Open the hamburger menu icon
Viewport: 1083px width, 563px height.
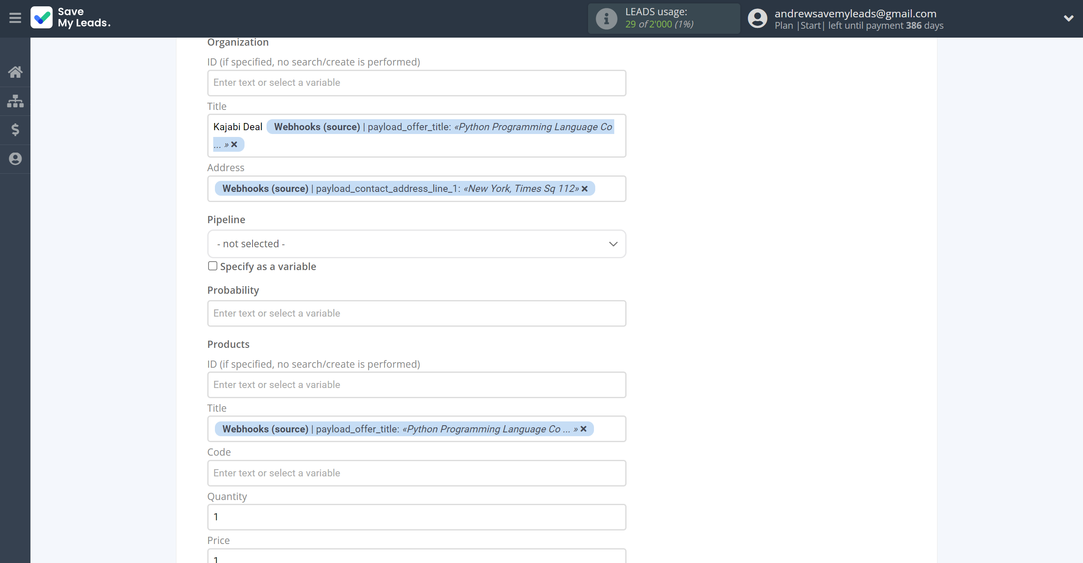point(15,18)
